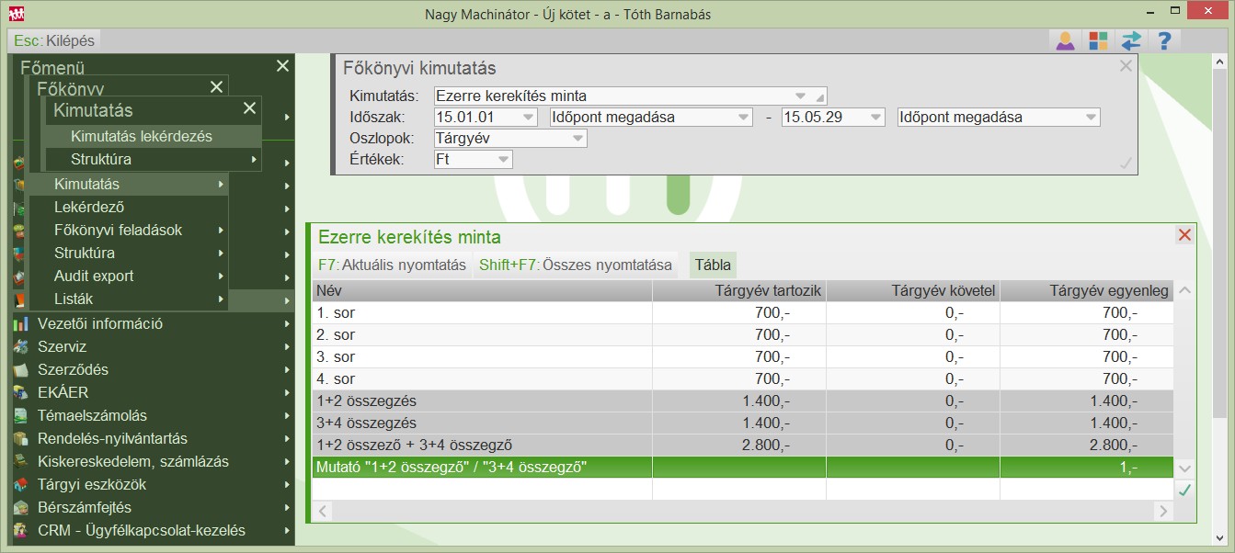The image size is (1235, 553).
Task: Click the swap arrows toolbar icon
Action: point(1131,41)
